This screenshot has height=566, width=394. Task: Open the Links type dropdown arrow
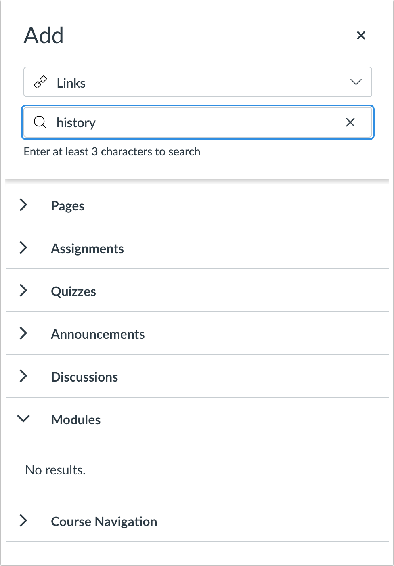(356, 82)
